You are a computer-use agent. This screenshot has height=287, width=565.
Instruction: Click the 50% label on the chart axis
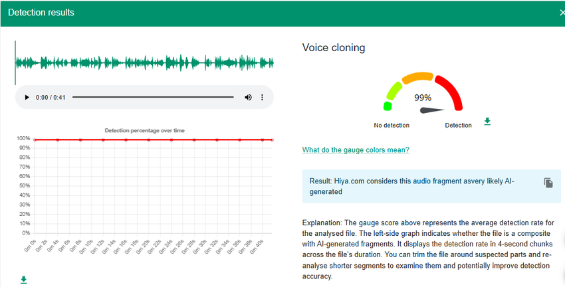tap(24, 186)
